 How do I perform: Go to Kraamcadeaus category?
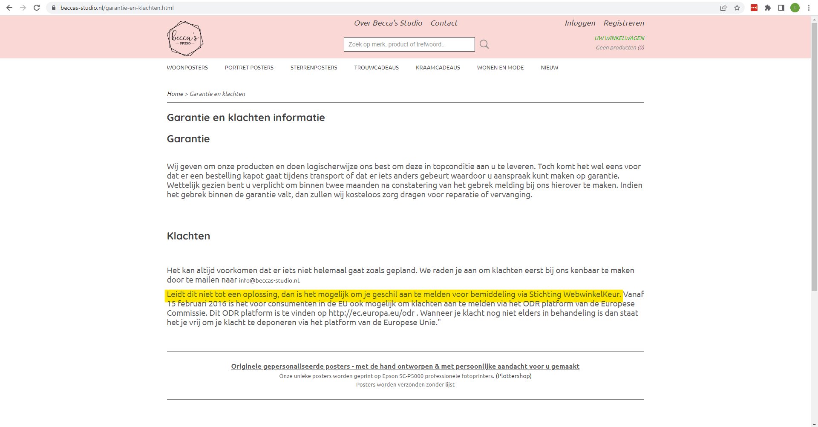click(x=438, y=68)
